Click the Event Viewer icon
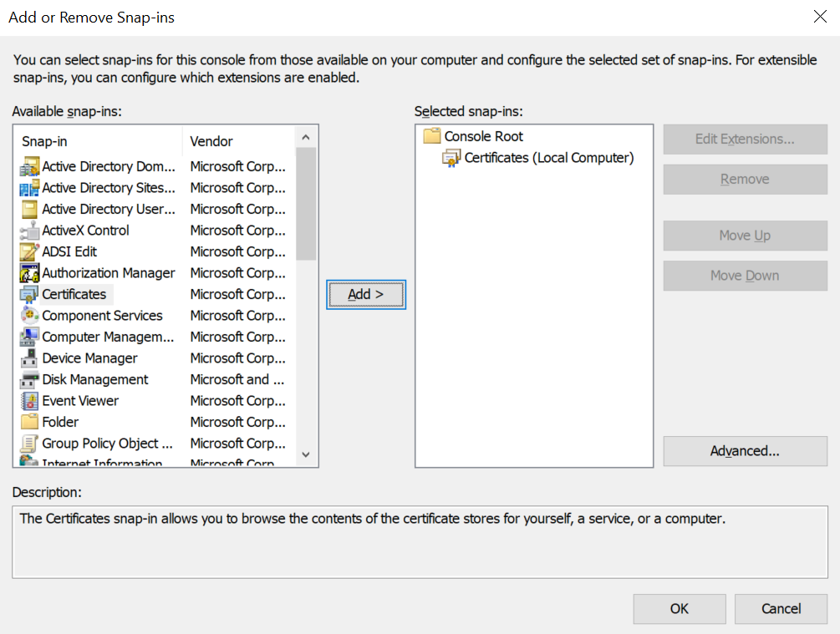This screenshot has height=634, width=840. pos(29,401)
